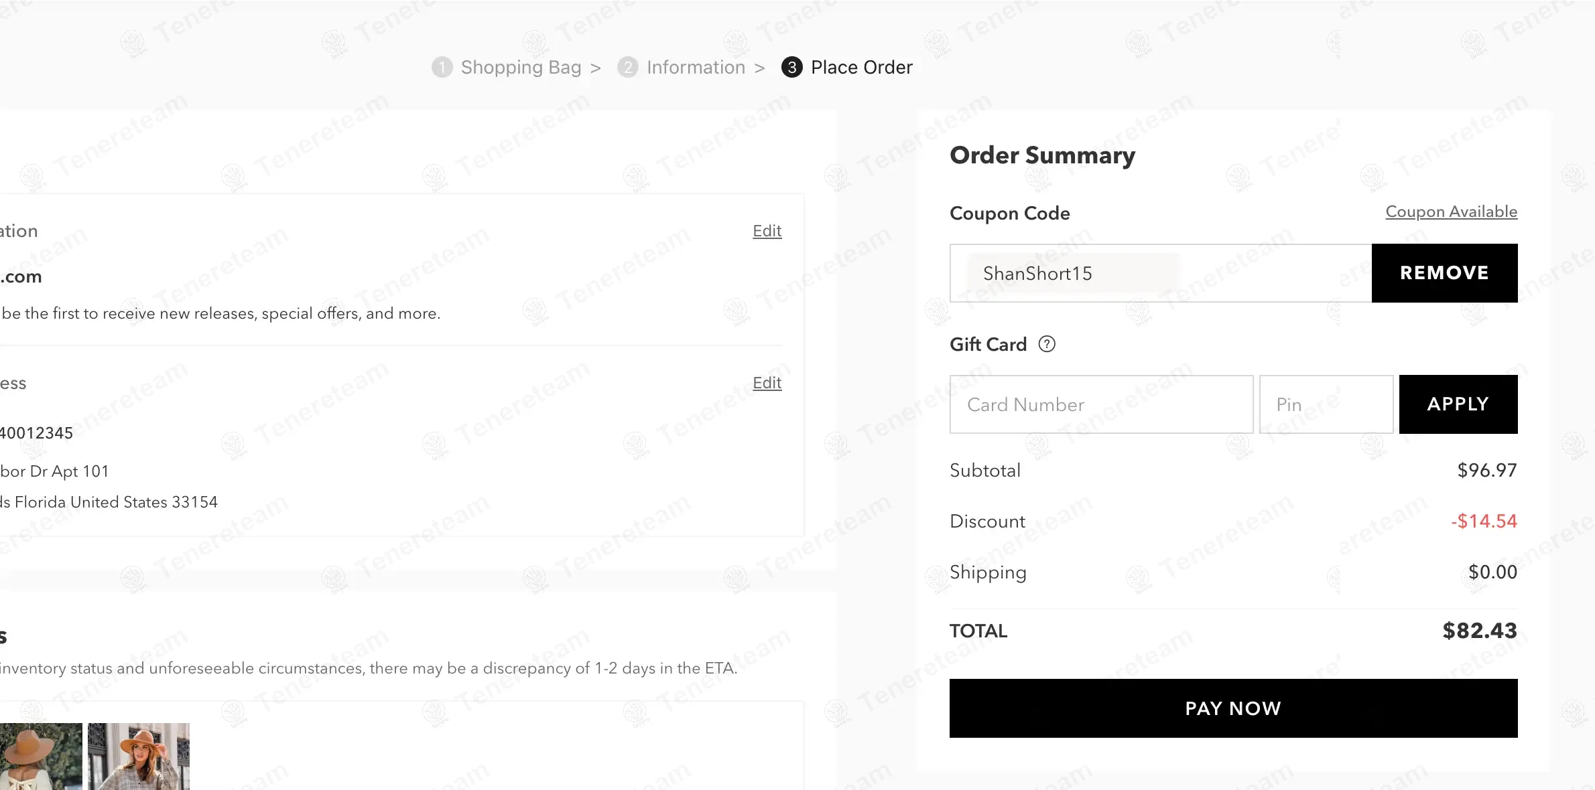Image resolution: width=1595 pixels, height=790 pixels.
Task: Select the Place Order step label
Action: 861,68
